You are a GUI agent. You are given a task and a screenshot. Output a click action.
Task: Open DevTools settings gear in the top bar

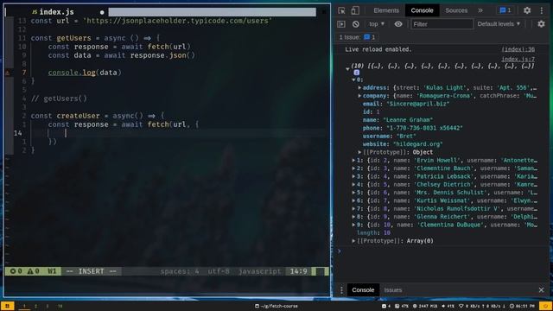point(527,10)
